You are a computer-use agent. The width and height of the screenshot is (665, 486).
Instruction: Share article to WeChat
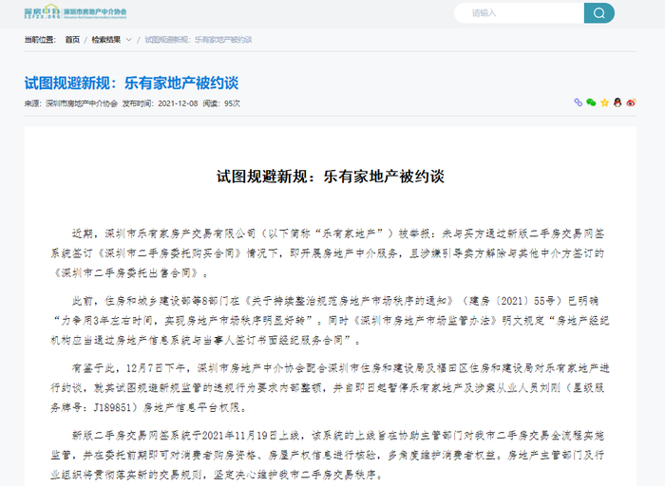point(591,103)
